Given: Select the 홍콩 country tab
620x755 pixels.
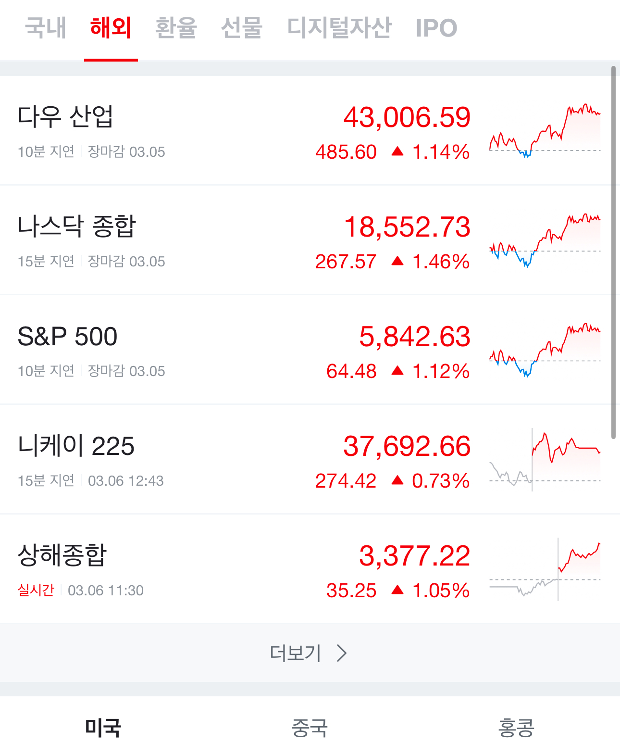Looking at the screenshot, I should [x=516, y=728].
